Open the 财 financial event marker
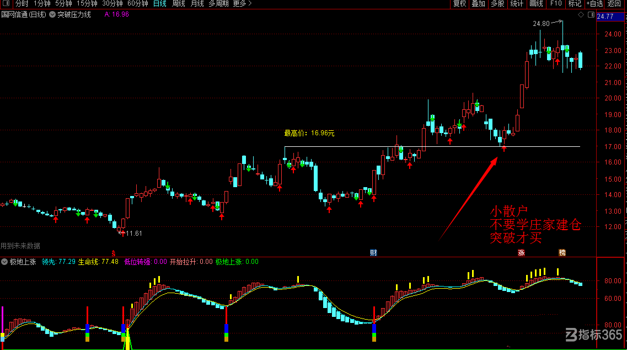Viewport: 627px width, 350px height. click(x=373, y=253)
